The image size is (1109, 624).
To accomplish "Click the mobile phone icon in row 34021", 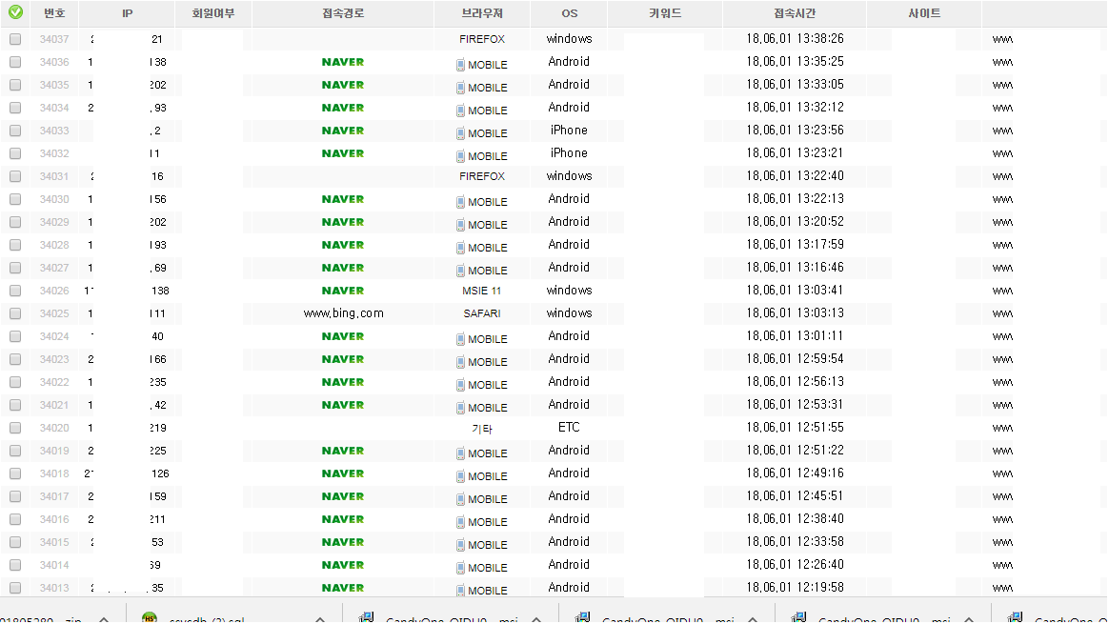I will (460, 408).
